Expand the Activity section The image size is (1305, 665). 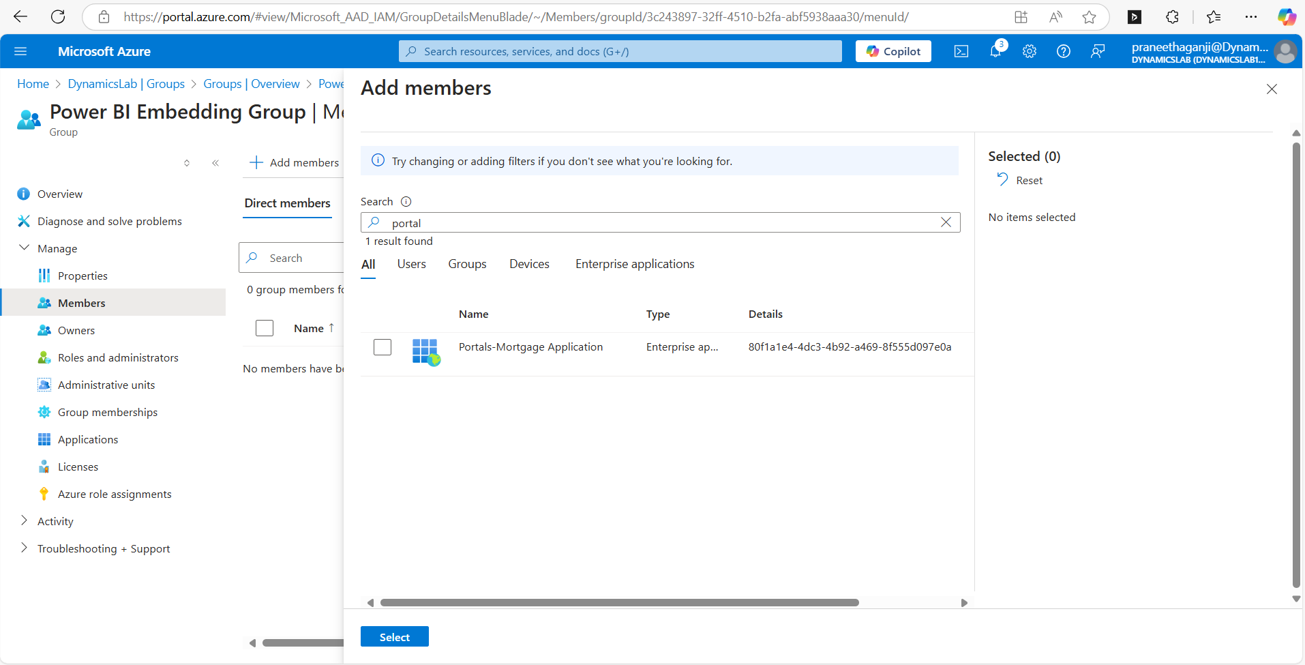pyautogui.click(x=25, y=521)
